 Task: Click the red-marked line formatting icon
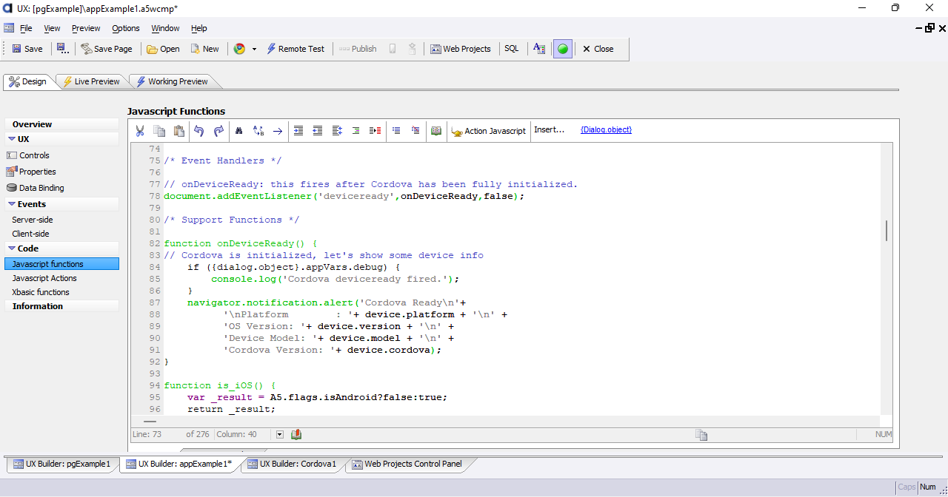pyautogui.click(x=375, y=131)
